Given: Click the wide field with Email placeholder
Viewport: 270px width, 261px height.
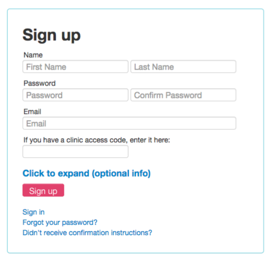Looking at the screenshot, I should (129, 123).
